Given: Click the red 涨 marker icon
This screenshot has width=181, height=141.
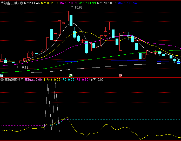Looking at the screenshot, I should click(x=120, y=76).
